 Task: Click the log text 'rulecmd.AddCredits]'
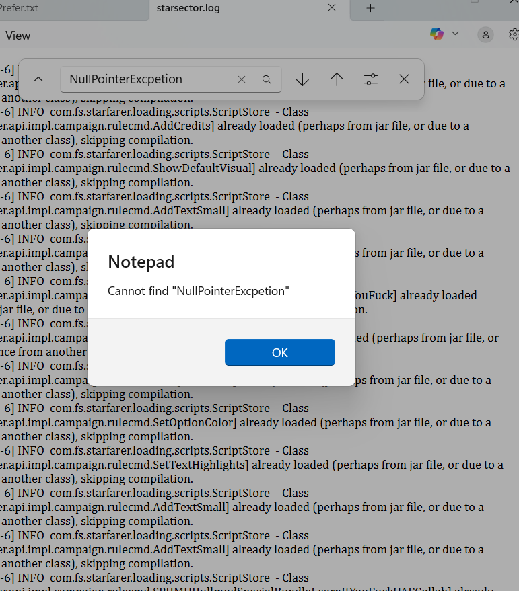[x=161, y=126]
